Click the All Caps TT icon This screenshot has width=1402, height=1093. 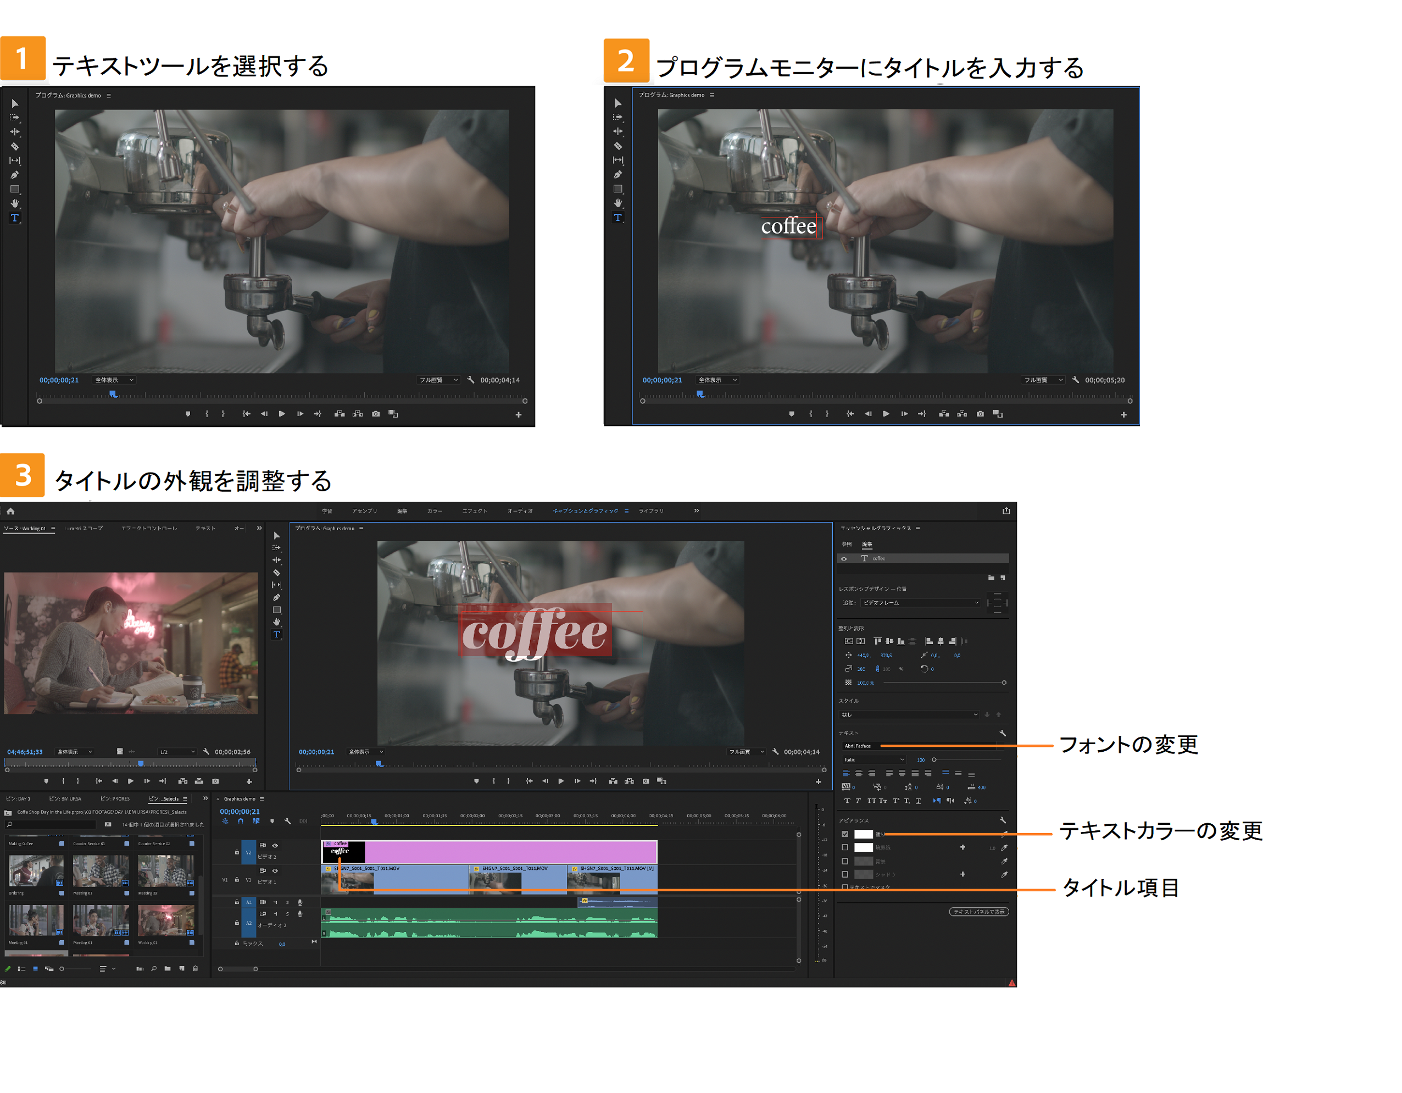click(x=871, y=801)
